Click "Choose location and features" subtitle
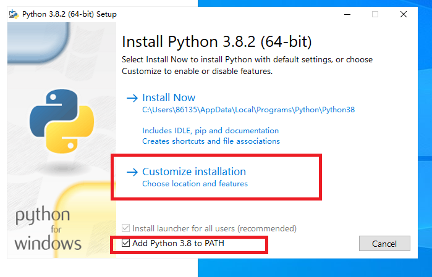This screenshot has height=277, width=432. tap(195, 184)
